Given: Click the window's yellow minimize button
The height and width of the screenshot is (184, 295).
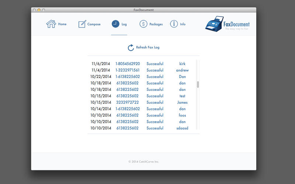Looking at the screenshot, I should (39, 10).
